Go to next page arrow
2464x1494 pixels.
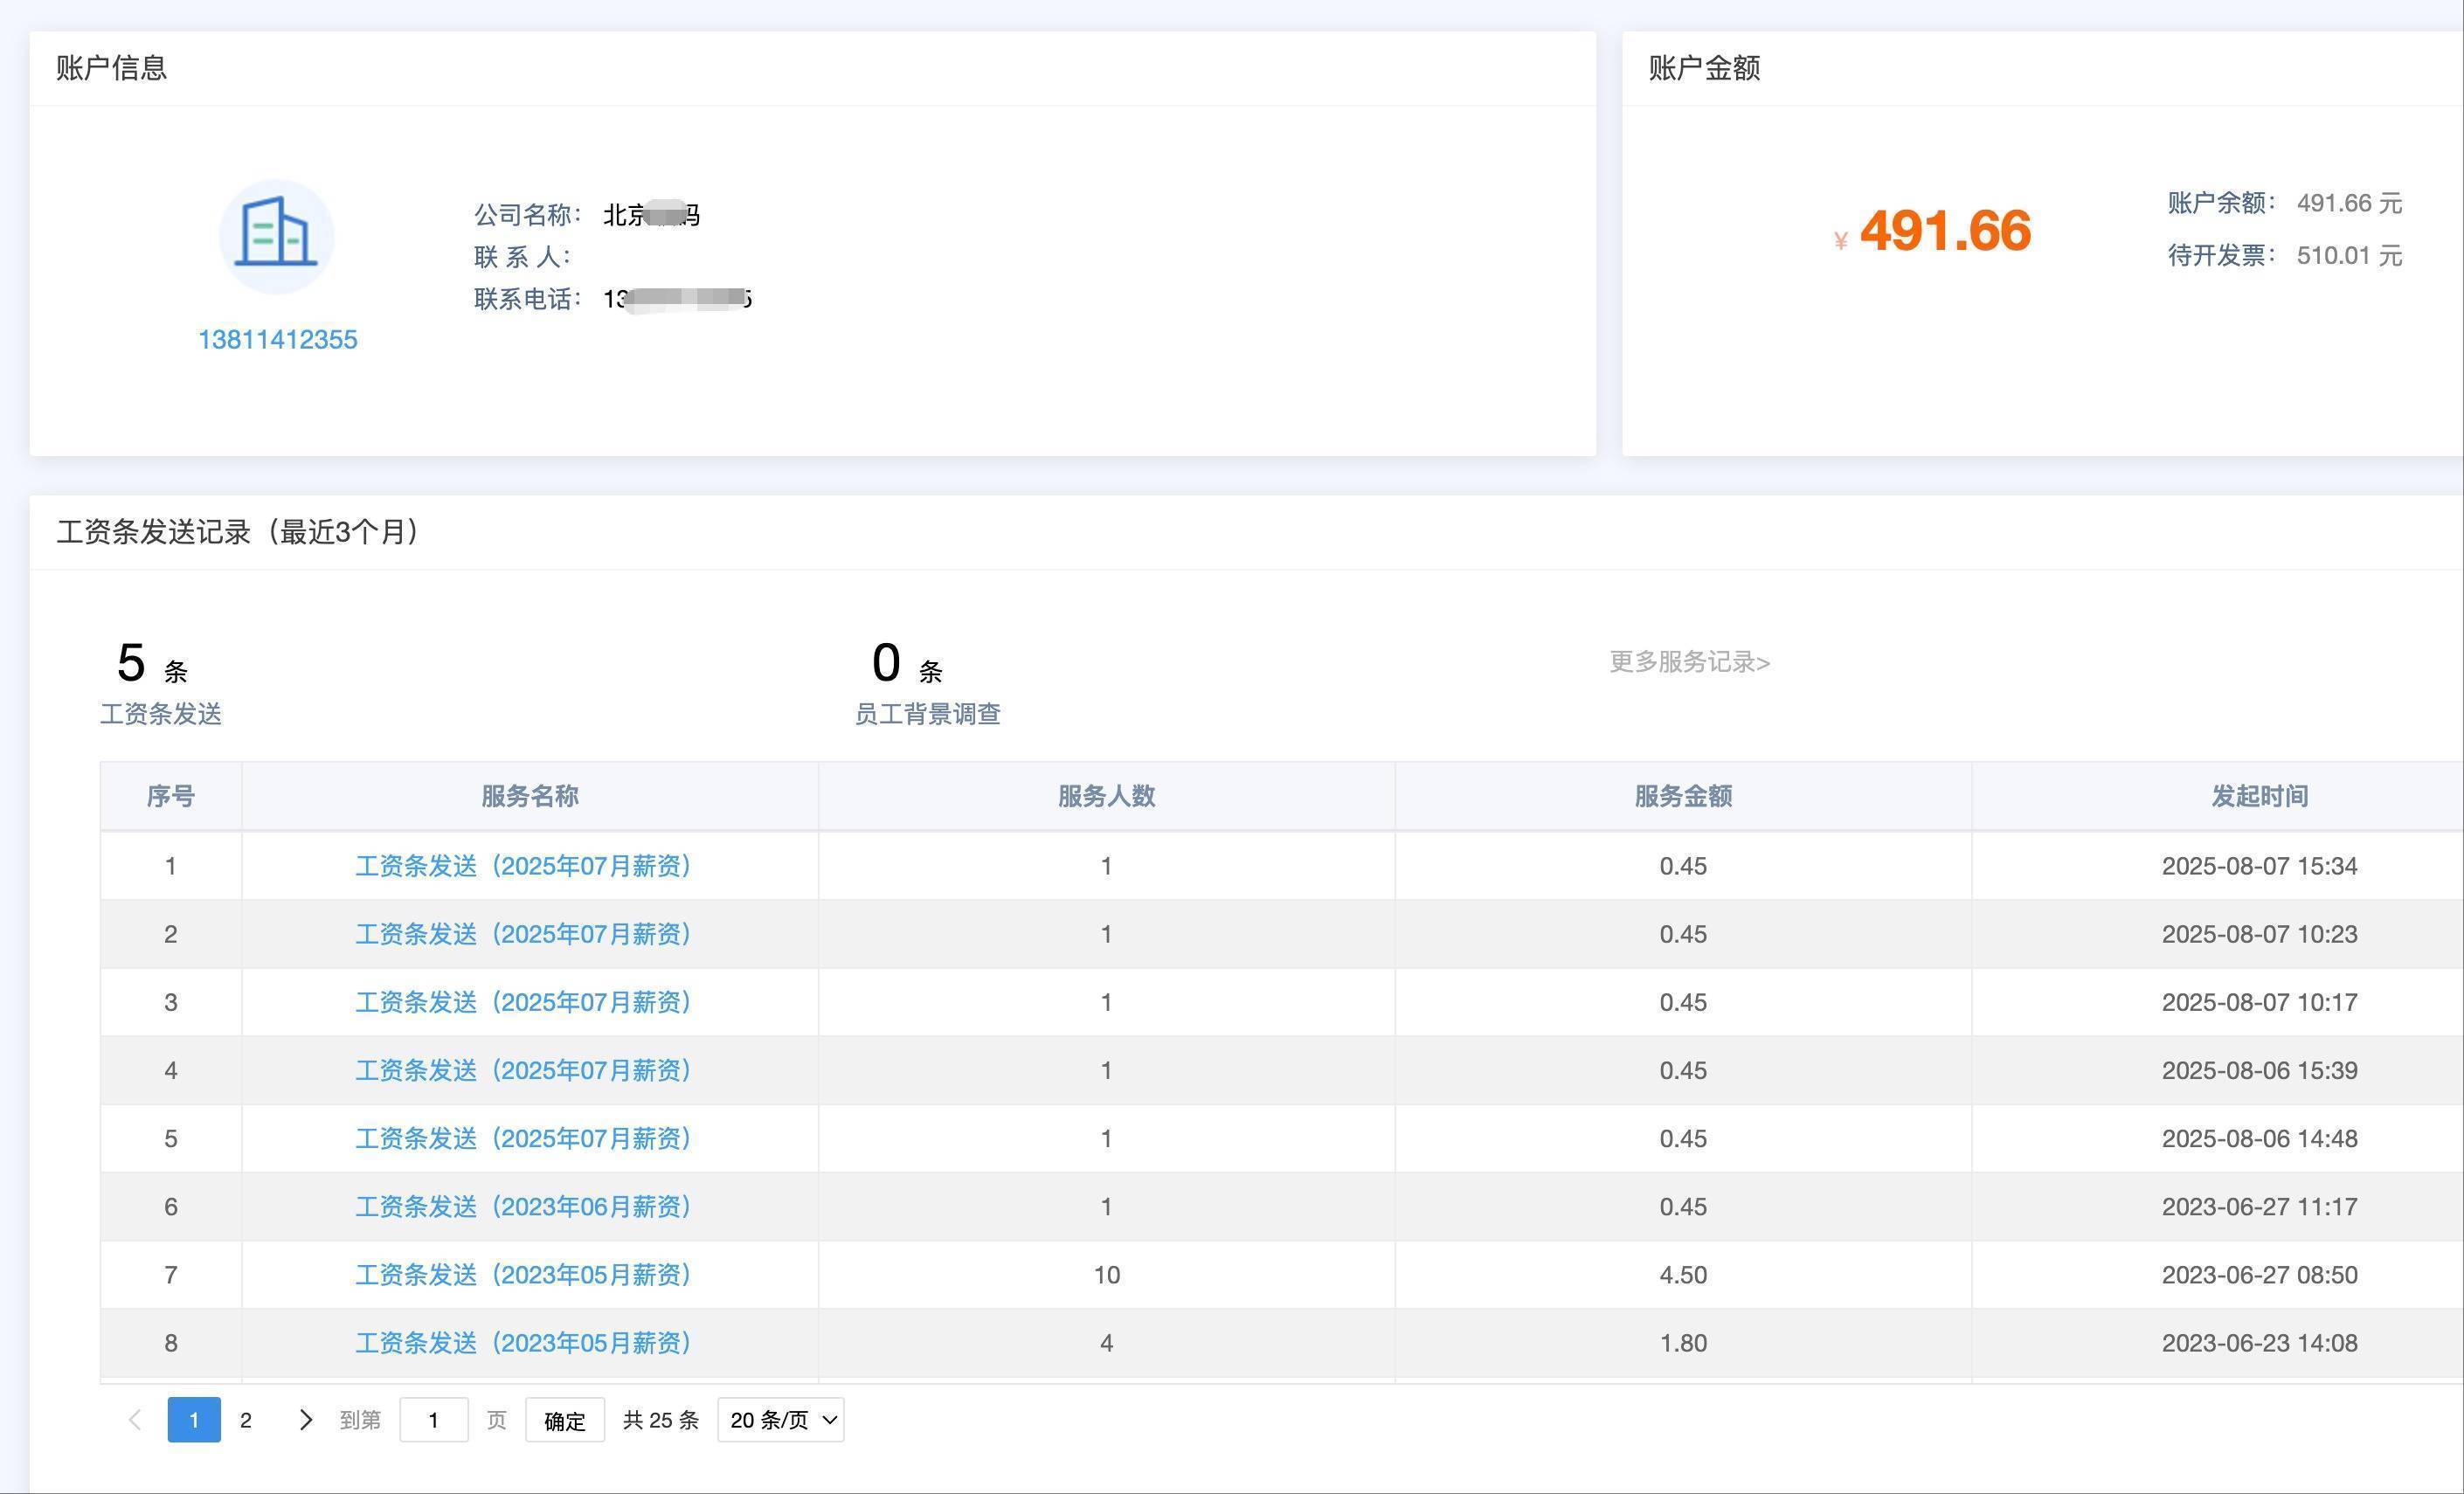[x=306, y=1420]
